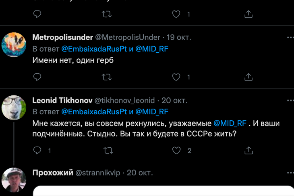Share the top partially visible tweet
The height and width of the screenshot is (196, 294).
pyautogui.click(x=248, y=14)
